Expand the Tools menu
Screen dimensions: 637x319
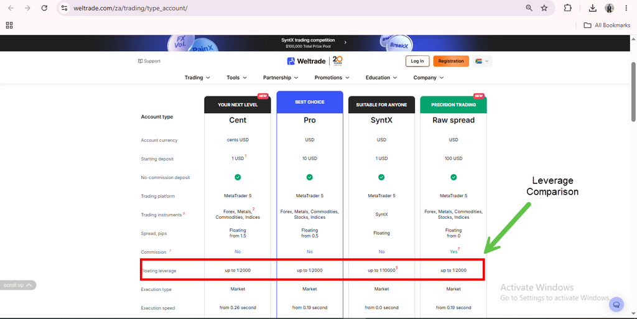pyautogui.click(x=237, y=78)
